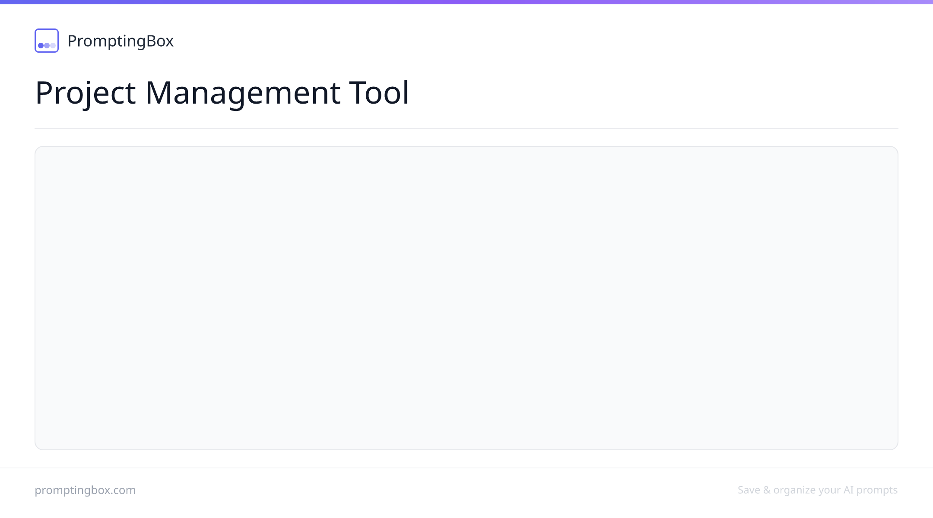Click the purple gradient bar at top

click(x=466, y=2)
